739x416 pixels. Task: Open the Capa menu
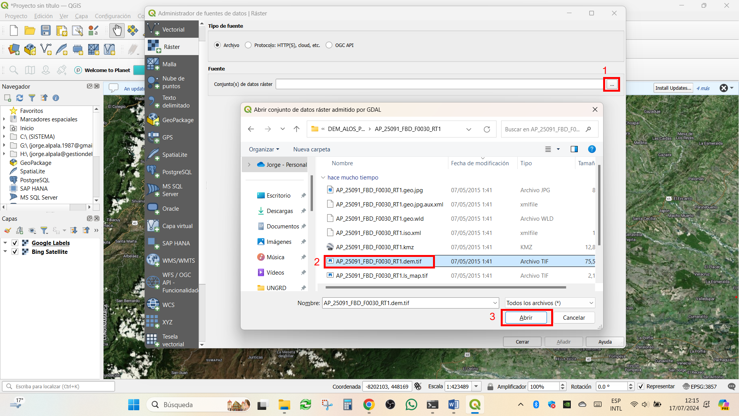click(81, 16)
